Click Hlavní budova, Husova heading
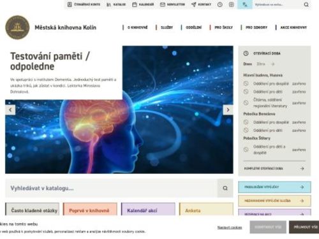Screen dimensions: 319x239 pos(263,75)
